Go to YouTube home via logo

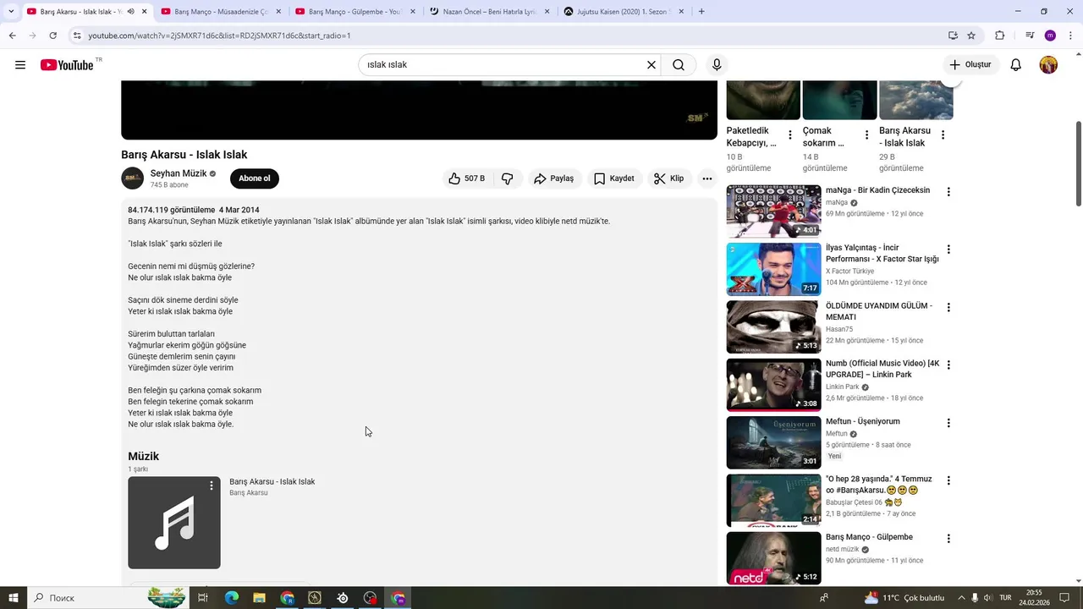click(x=67, y=65)
